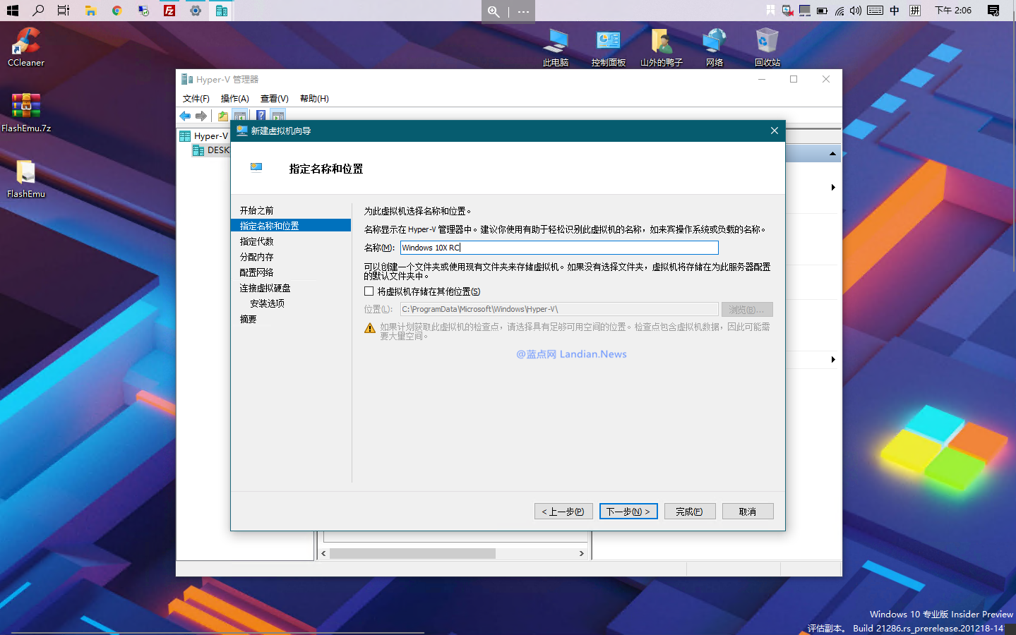
Task: Open Task View from the taskbar
Action: (64, 11)
